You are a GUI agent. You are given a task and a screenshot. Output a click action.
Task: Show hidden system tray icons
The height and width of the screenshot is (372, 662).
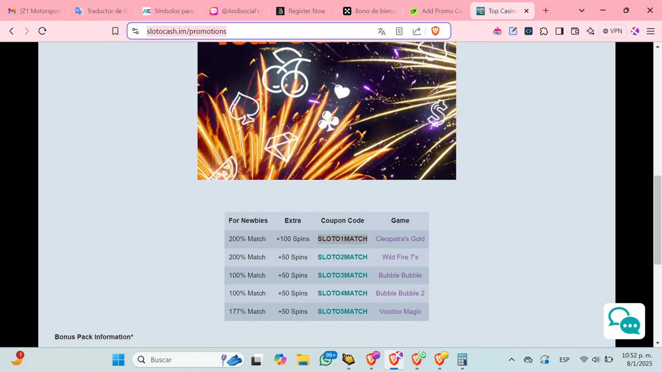(x=512, y=360)
